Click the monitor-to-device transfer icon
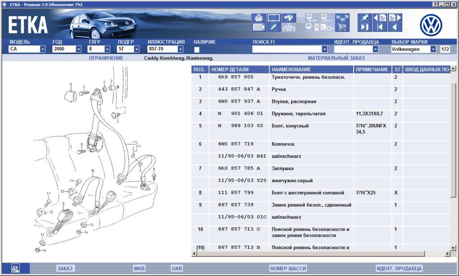459x276 pixels. [x=312, y=27]
